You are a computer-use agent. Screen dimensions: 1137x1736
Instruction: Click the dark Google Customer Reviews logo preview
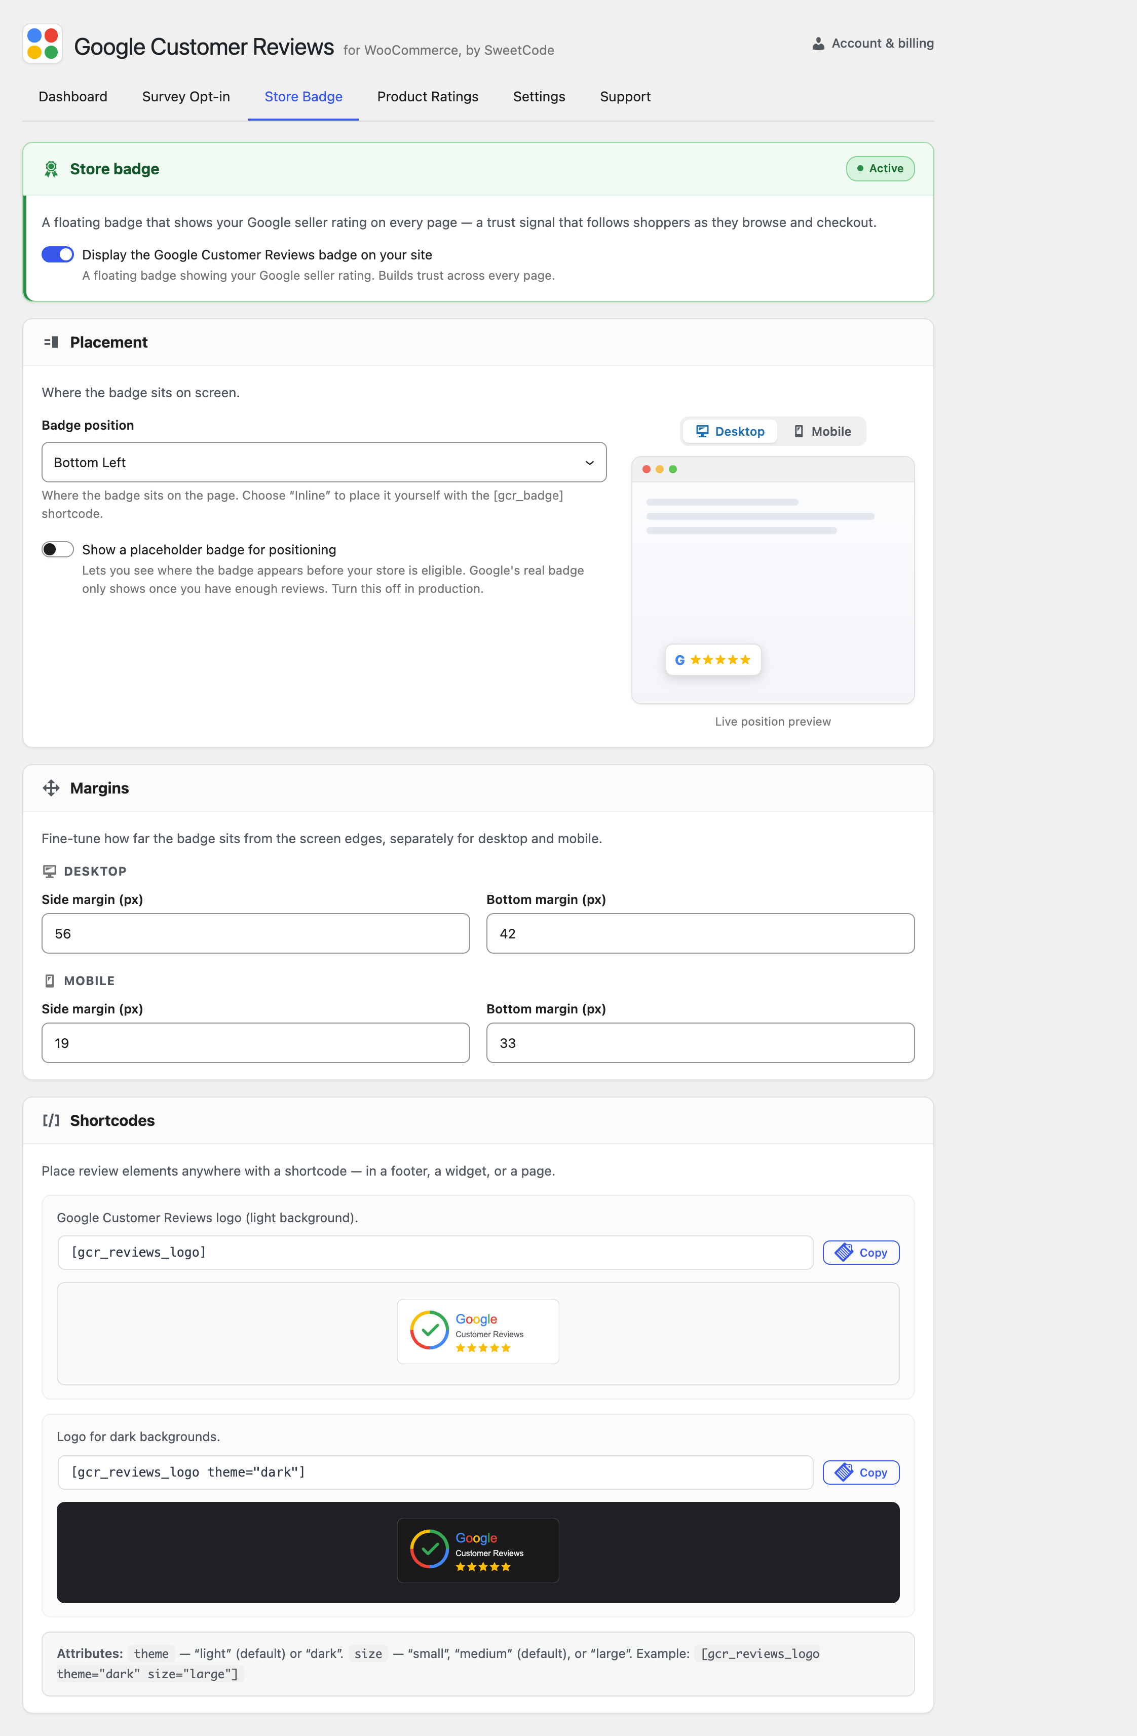click(478, 1550)
